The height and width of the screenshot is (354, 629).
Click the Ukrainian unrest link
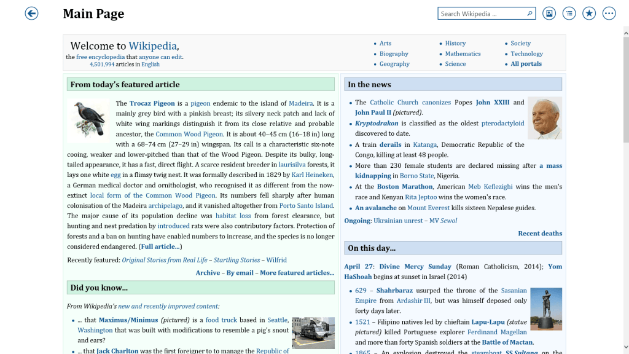[x=398, y=221]
